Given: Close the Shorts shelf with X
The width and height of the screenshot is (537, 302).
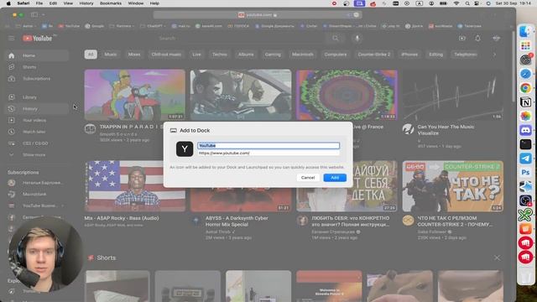Looking at the screenshot, I should pos(497,258).
